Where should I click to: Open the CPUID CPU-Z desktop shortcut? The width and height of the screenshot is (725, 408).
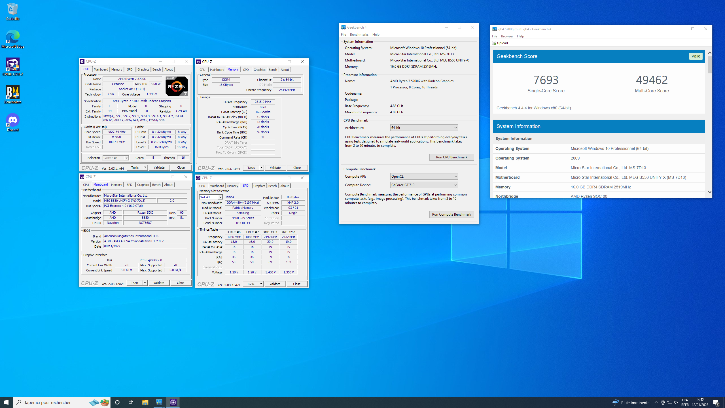click(12, 67)
